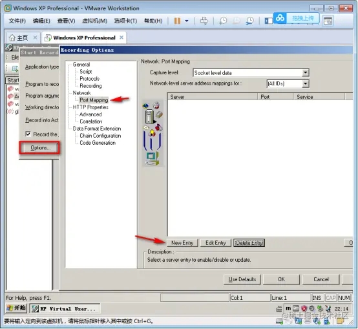Click the yellow message note icon in VMware status bar

point(340,321)
